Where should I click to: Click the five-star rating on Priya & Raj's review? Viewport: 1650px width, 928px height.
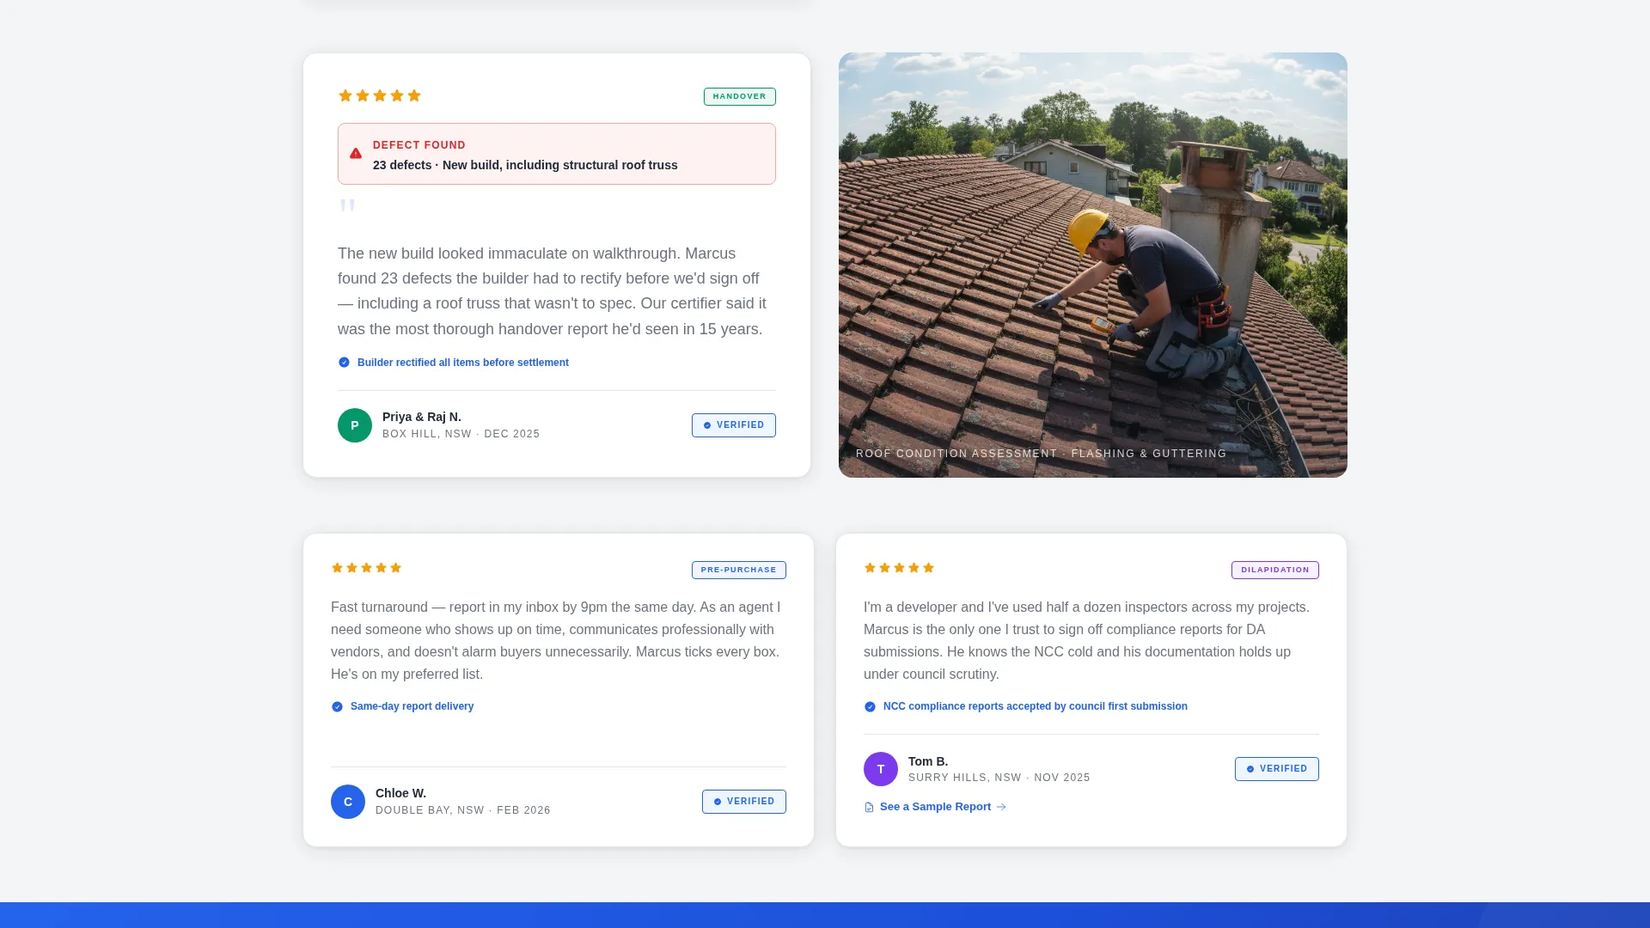pyautogui.click(x=380, y=95)
